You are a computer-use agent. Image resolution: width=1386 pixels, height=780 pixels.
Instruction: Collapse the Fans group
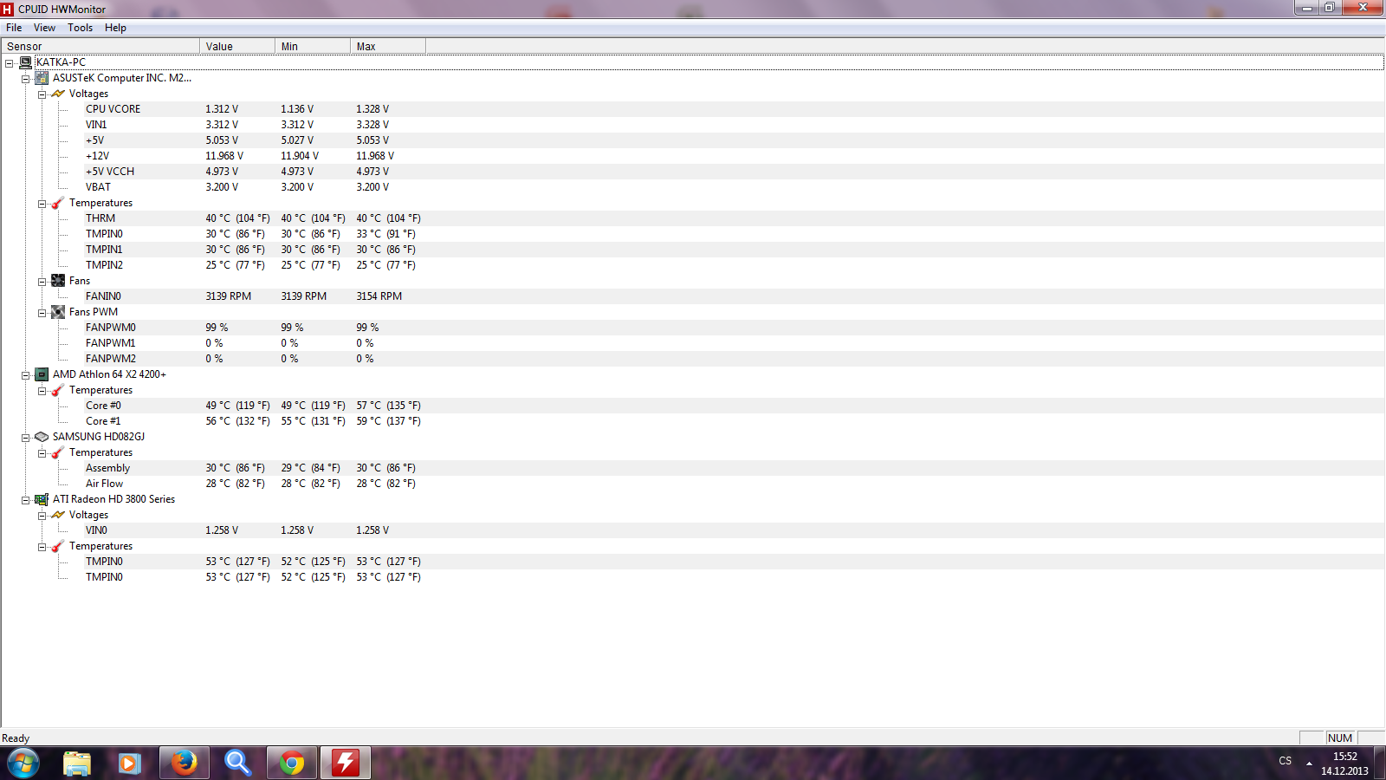coord(42,282)
